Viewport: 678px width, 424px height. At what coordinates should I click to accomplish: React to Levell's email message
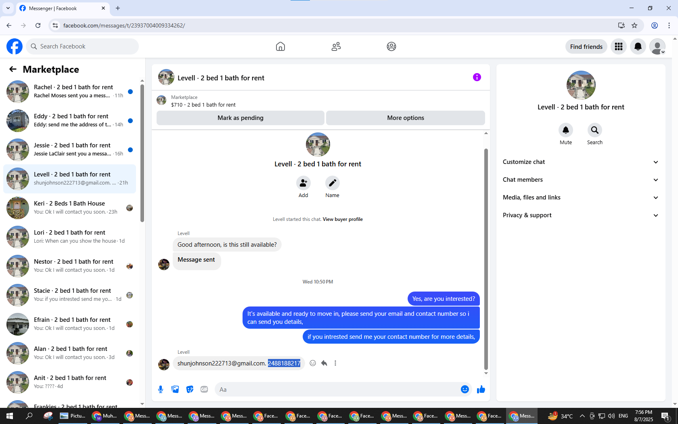pos(313,363)
